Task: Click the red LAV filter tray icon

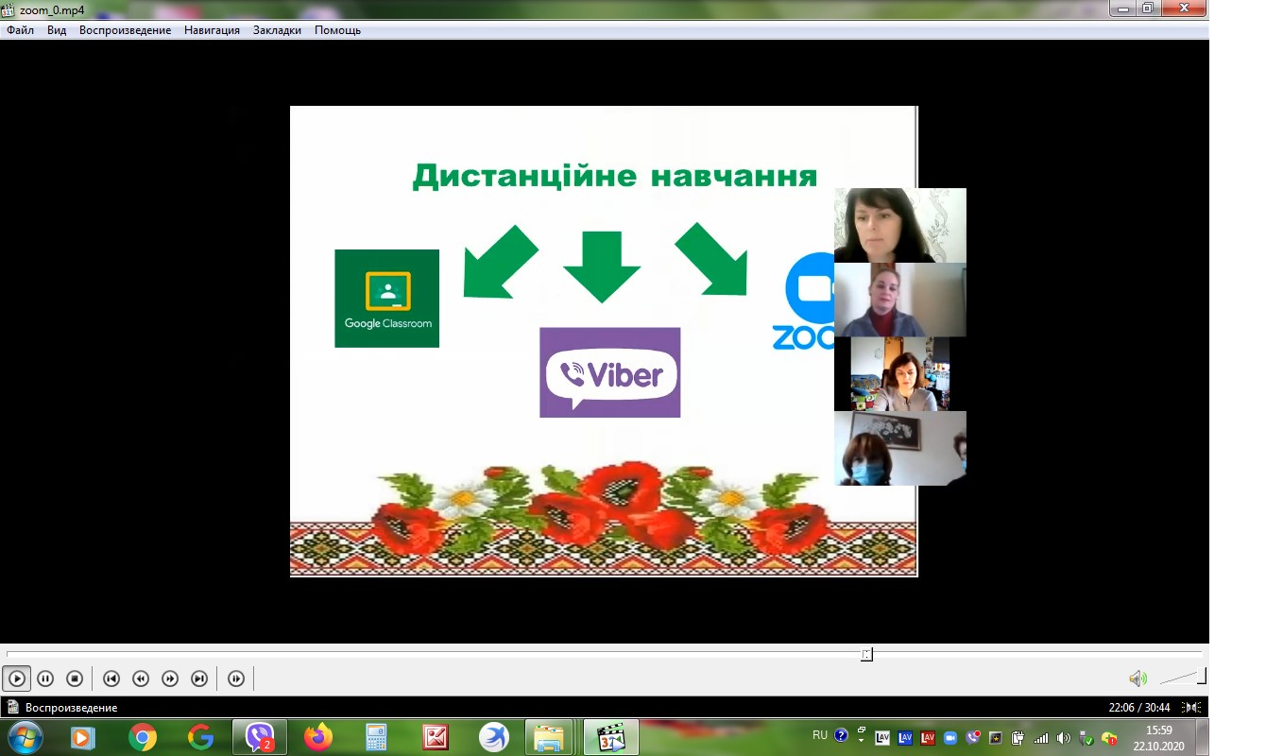Action: [x=928, y=738]
